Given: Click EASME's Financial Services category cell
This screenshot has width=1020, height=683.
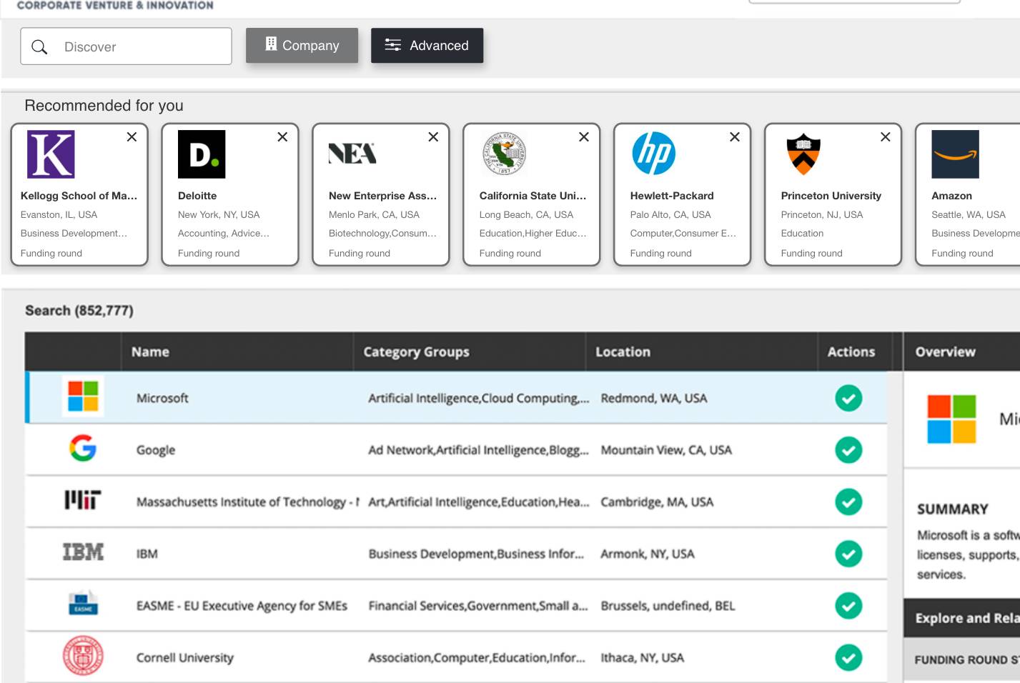Looking at the screenshot, I should [477, 606].
